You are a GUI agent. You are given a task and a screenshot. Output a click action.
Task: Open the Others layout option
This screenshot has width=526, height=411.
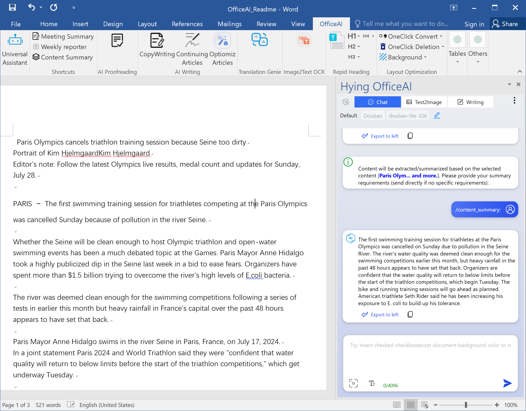478,47
